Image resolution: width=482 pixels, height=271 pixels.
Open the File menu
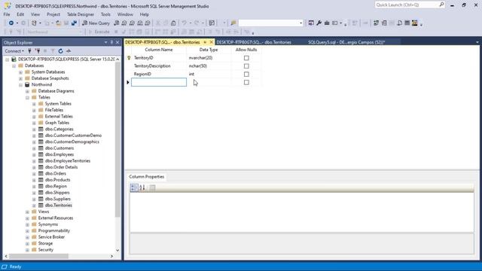[x=7, y=14]
